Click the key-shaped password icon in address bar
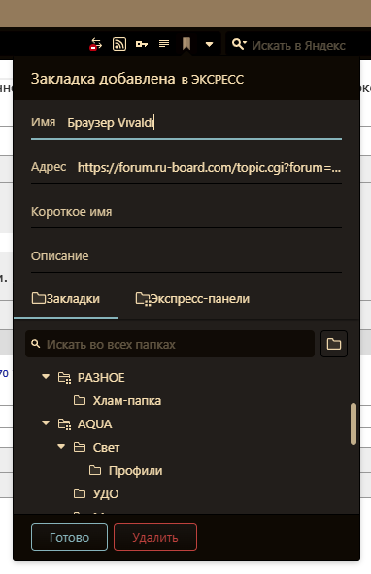The image size is (371, 574). click(142, 44)
